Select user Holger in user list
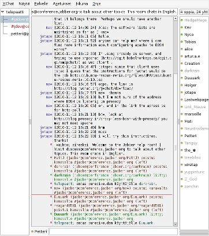The width and height of the screenshot is (209, 236). pyautogui.click(x=191, y=85)
